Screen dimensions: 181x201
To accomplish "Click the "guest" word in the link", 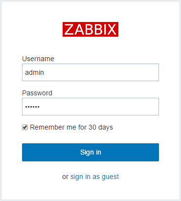I will tap(111, 177).
